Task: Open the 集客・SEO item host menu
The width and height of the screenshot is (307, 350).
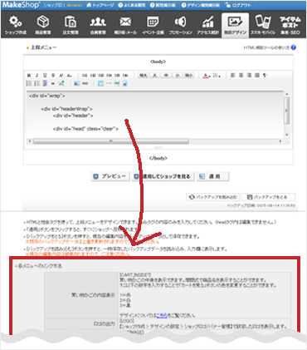Action: point(290,26)
